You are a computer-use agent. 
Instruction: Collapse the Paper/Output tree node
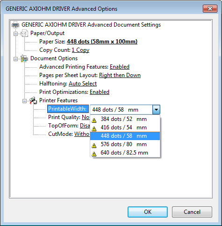15,34
